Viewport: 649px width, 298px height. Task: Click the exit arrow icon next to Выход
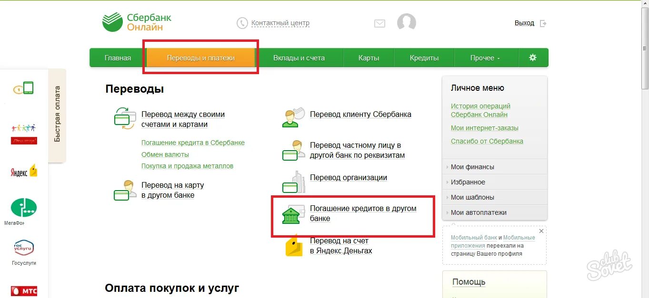pos(543,23)
